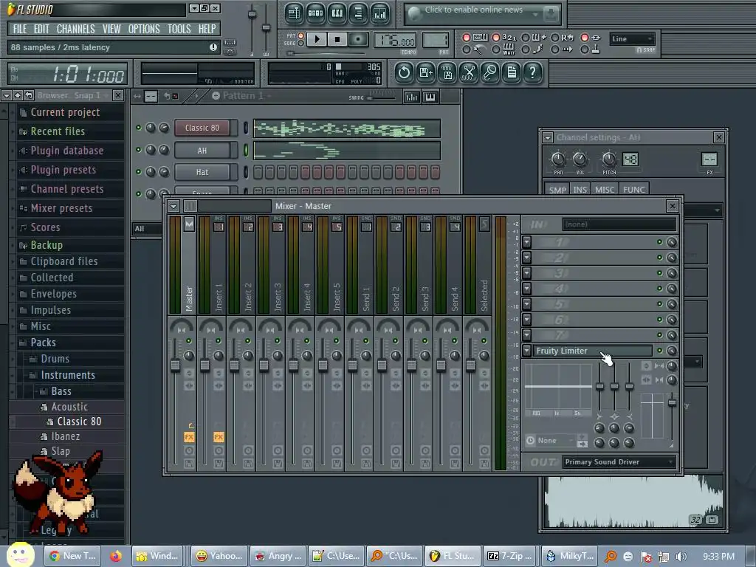The width and height of the screenshot is (756, 567).
Task: Toggle the 3-2-1 countdown before recording
Action: coord(495,38)
